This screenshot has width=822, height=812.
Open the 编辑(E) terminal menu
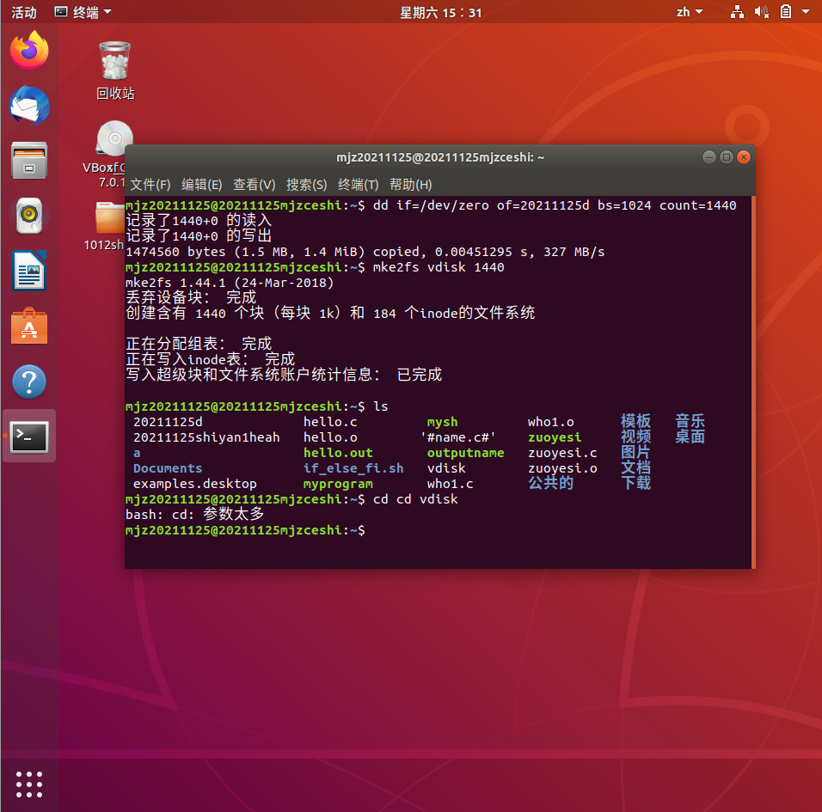(202, 185)
